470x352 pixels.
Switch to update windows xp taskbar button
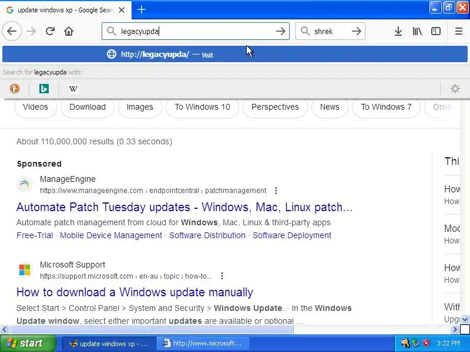(x=109, y=344)
